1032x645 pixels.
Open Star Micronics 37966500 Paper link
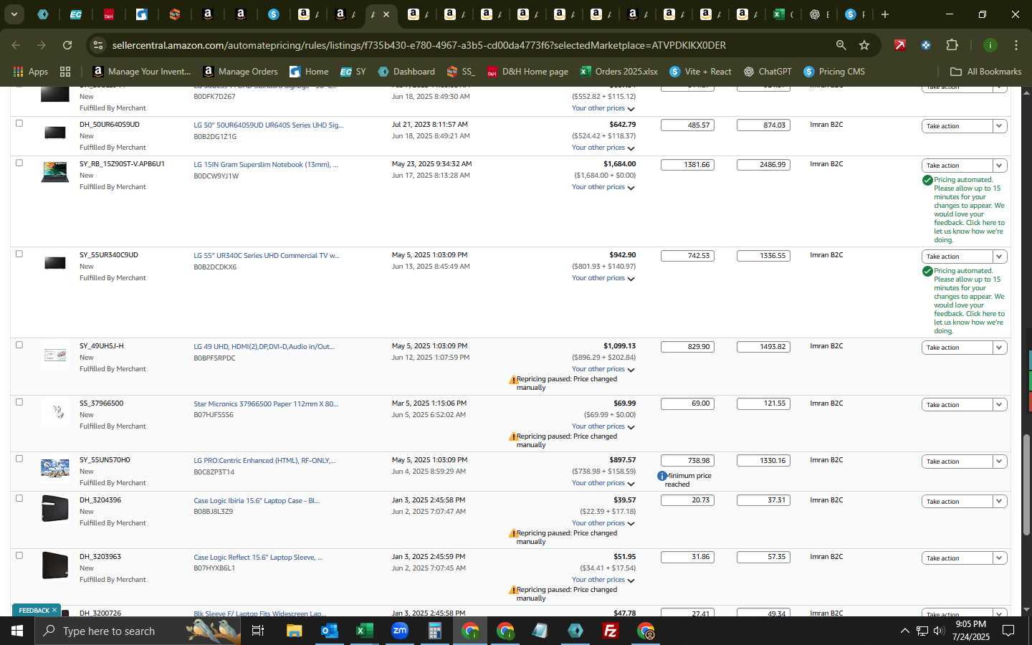266,404
